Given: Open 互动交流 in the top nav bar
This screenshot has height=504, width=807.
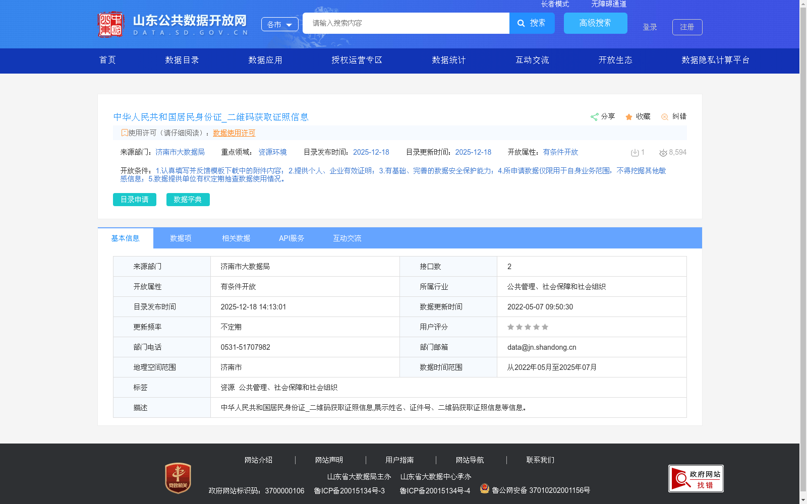Looking at the screenshot, I should point(532,60).
